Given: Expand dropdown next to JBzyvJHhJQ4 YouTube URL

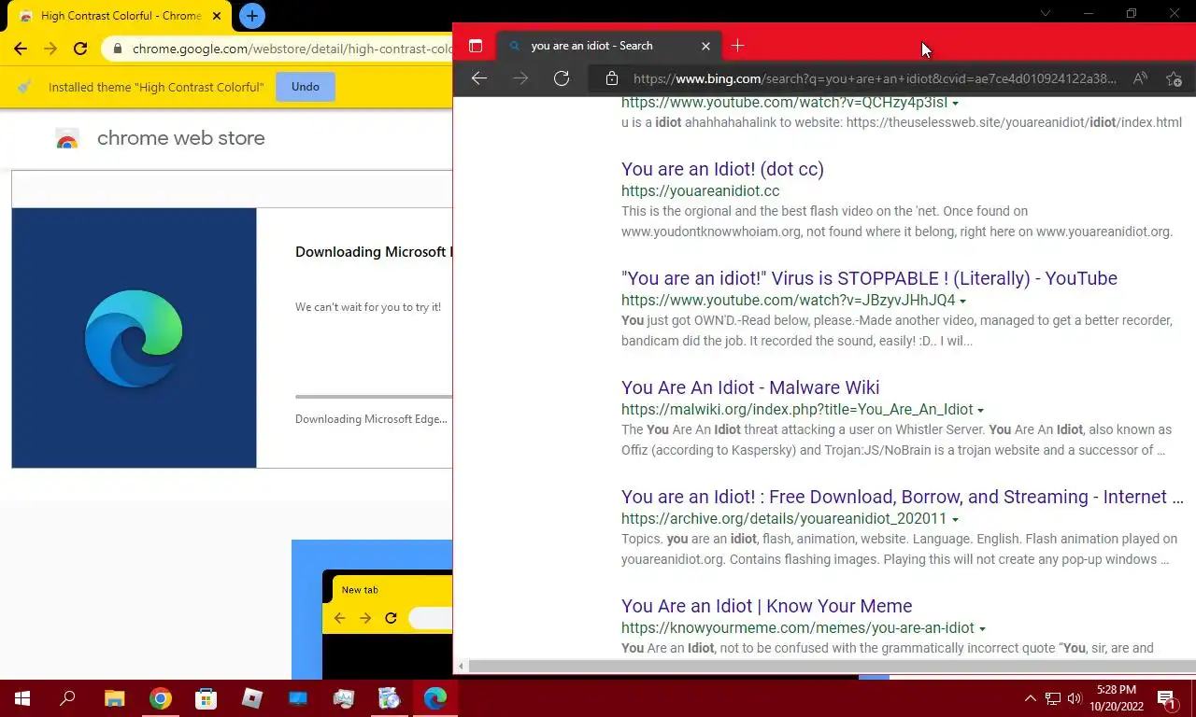Looking at the screenshot, I should 962,301.
